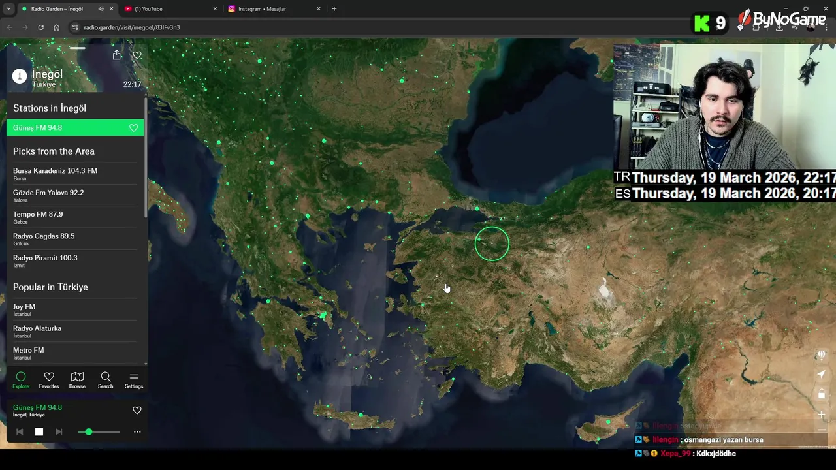Reload the Radio Garden page

(40, 27)
